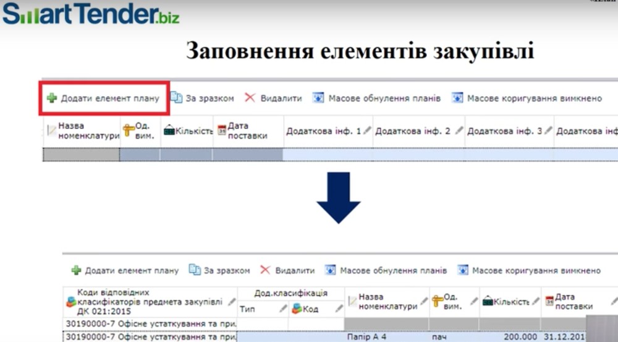Image resolution: width=618 pixels, height=342 pixels.
Task: Click 'За зразком' copy icon in lower toolbar
Action: [195, 270]
